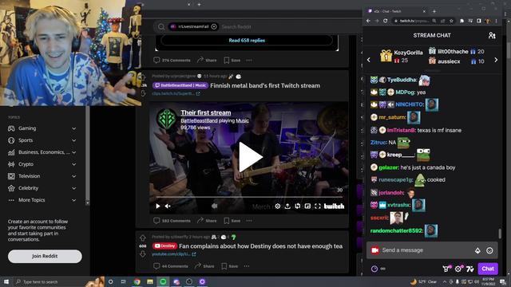Enable picture-in-picture on the clip player
The image size is (511, 287).
coord(307,206)
